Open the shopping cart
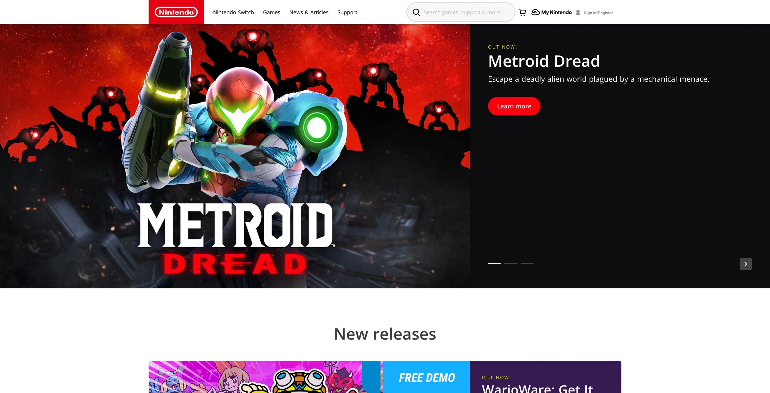Viewport: 770px width, 393px height. [x=522, y=12]
